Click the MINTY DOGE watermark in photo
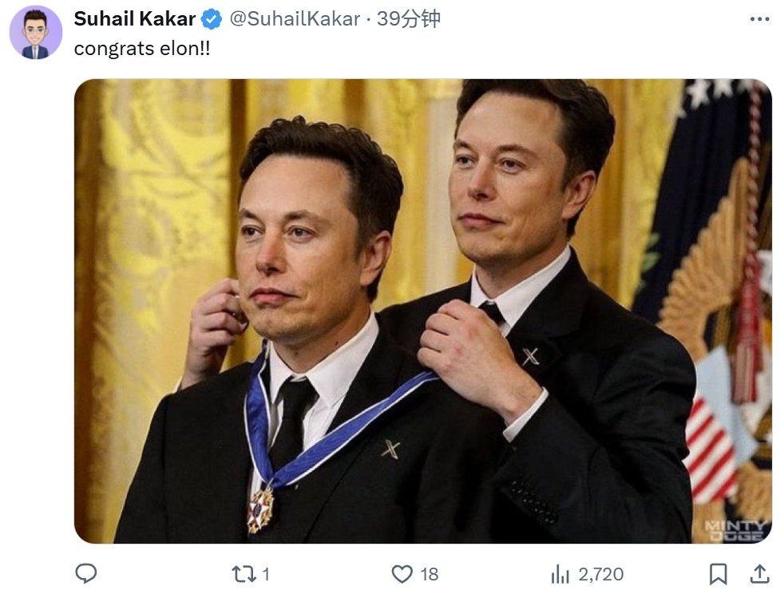Viewport: 780px width, 594px height. click(x=734, y=530)
